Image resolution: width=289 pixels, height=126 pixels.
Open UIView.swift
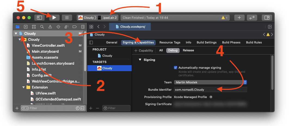46,93
